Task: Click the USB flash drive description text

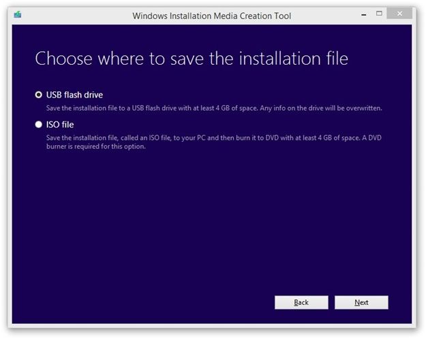Action: (x=214, y=108)
